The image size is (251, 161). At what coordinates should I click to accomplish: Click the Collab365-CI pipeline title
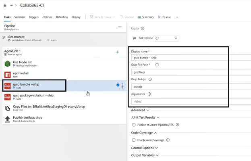32,5
